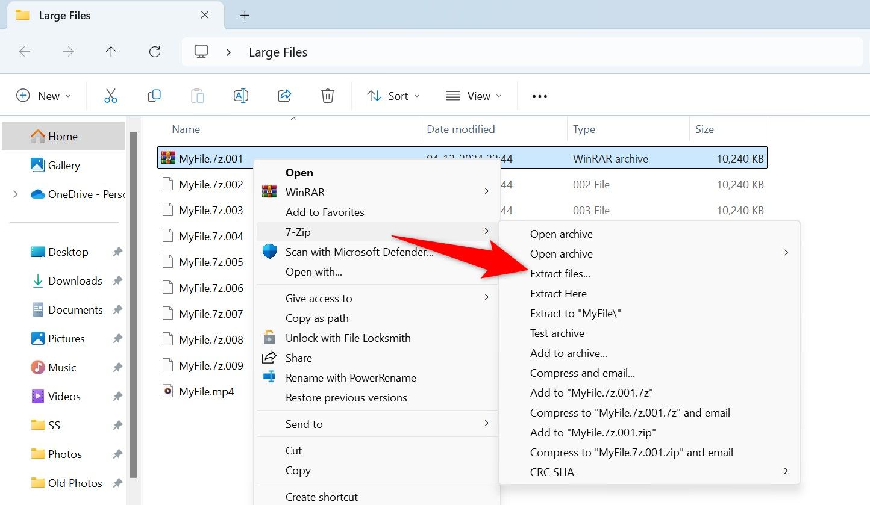
Task: Click Add to Favorites
Action: [x=325, y=212]
